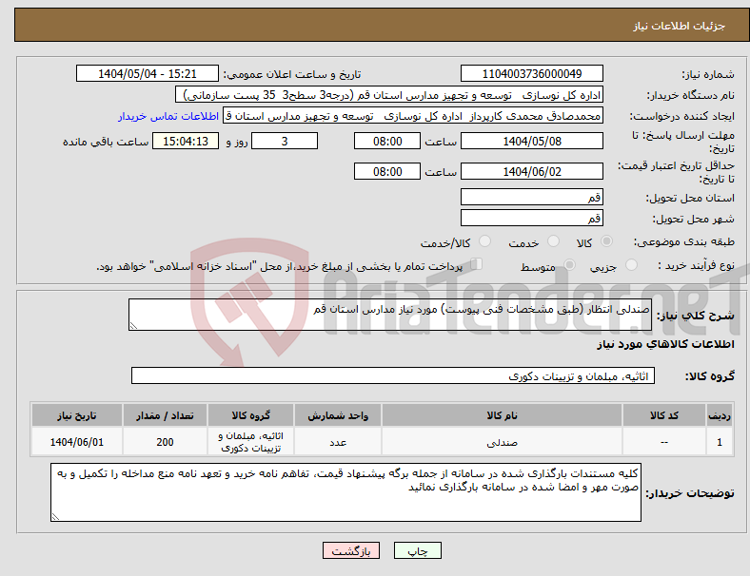
Task: Click the واحد شمارش column header
Action: point(338,415)
